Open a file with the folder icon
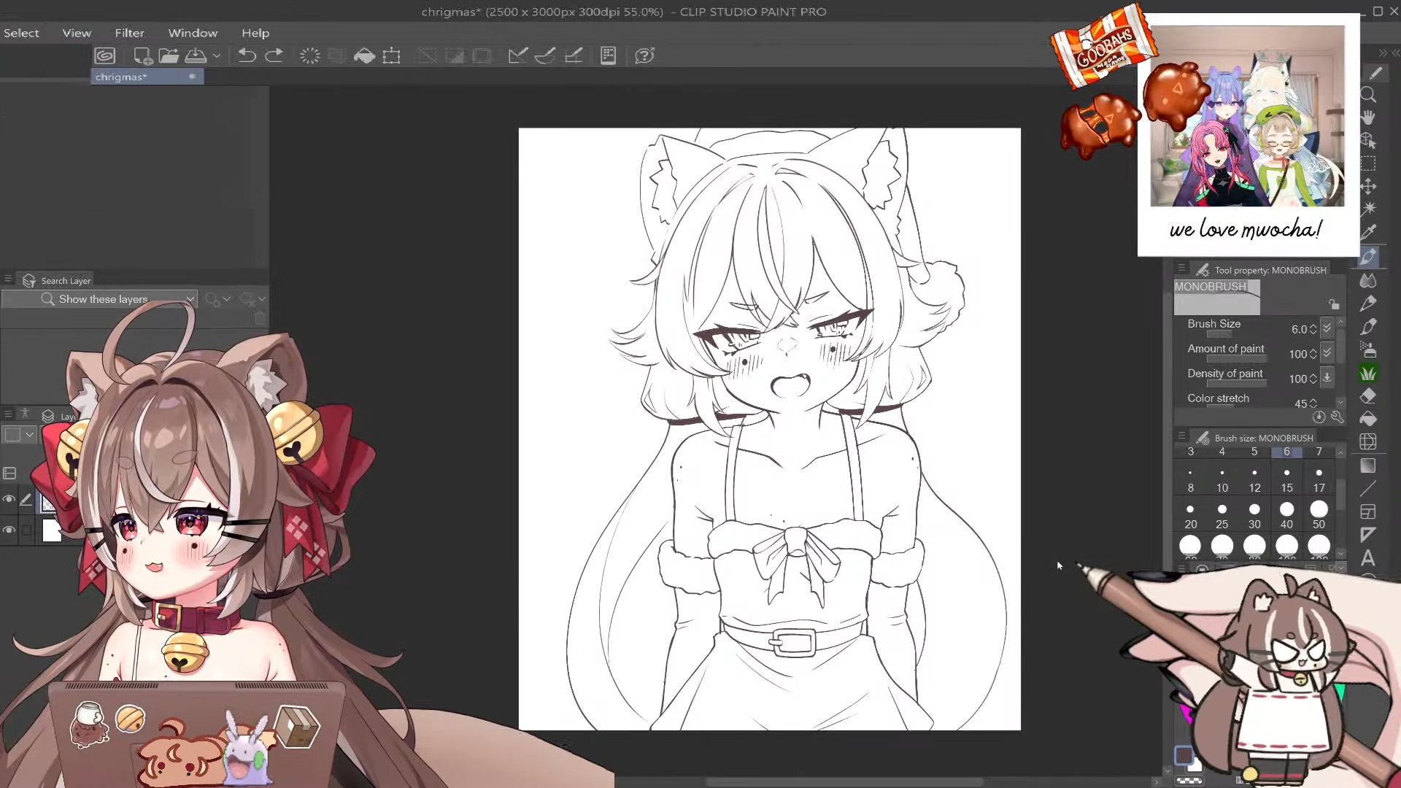Screen dimensions: 1401x788 pos(169,55)
